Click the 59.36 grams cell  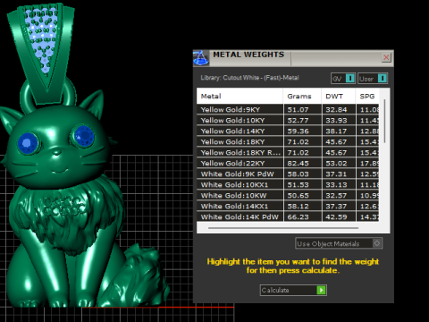coord(303,131)
